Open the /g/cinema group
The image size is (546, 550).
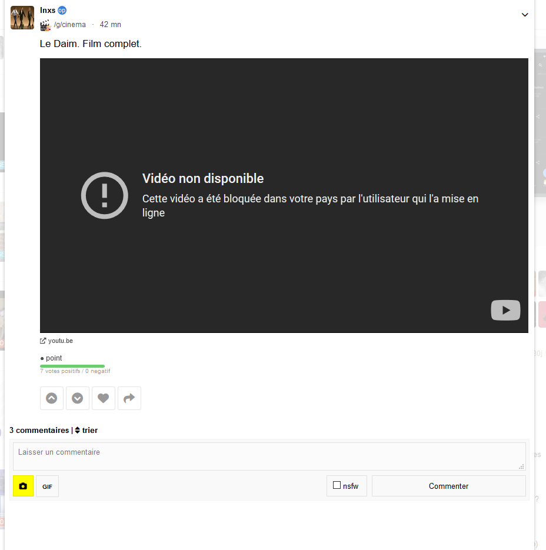click(x=70, y=25)
